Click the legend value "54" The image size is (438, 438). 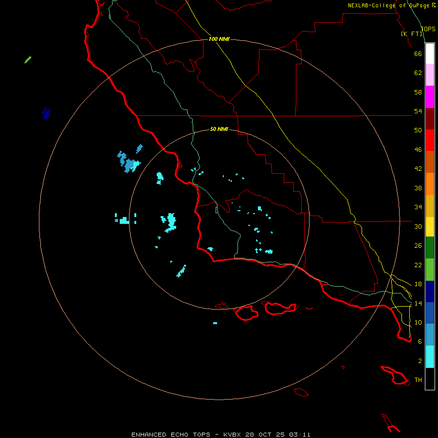418,111
